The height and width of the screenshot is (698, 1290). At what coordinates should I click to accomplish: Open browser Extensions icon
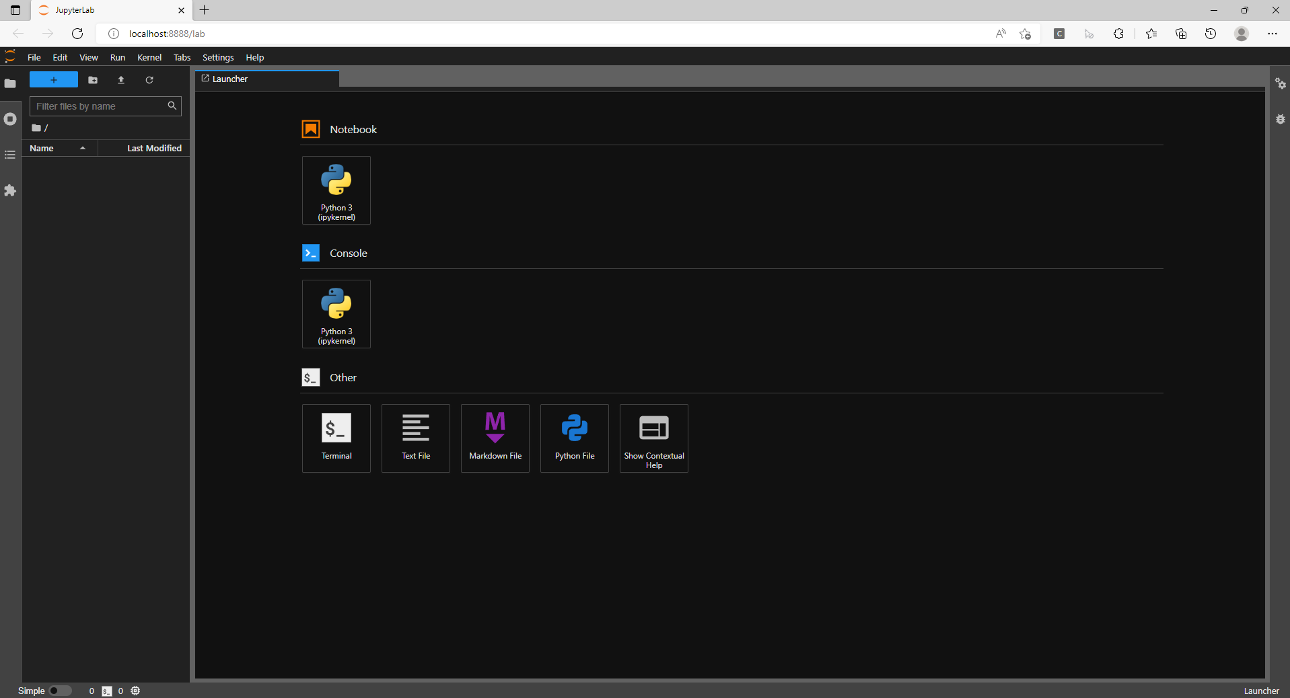tap(1118, 34)
